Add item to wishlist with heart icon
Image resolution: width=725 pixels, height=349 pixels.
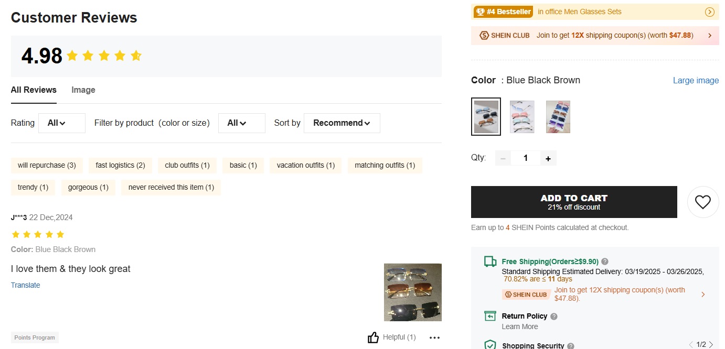(703, 202)
